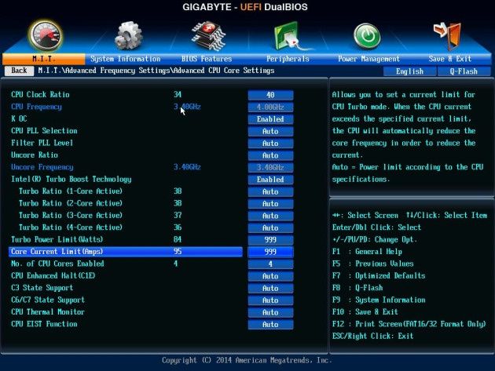Select Intel(R) Turbo Boost Technology label
This screenshot has width=495, height=371.
[71, 179]
